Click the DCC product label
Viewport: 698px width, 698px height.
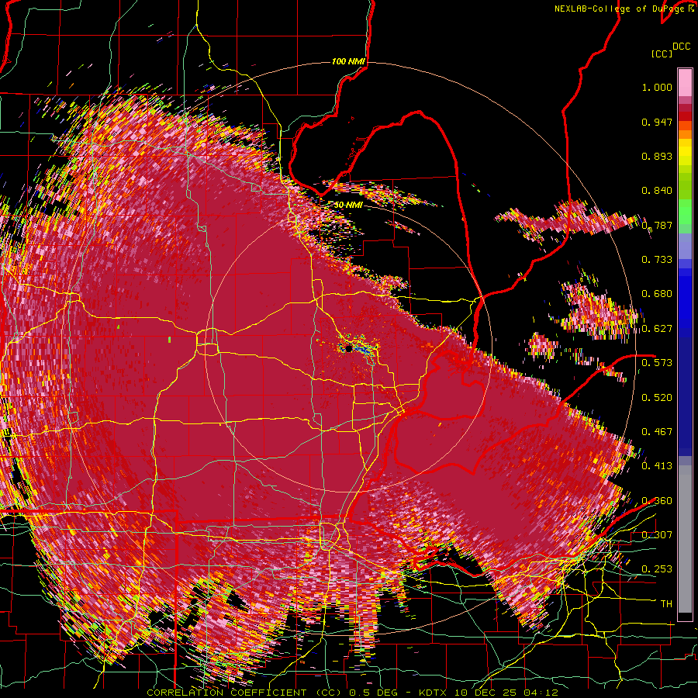tap(681, 47)
